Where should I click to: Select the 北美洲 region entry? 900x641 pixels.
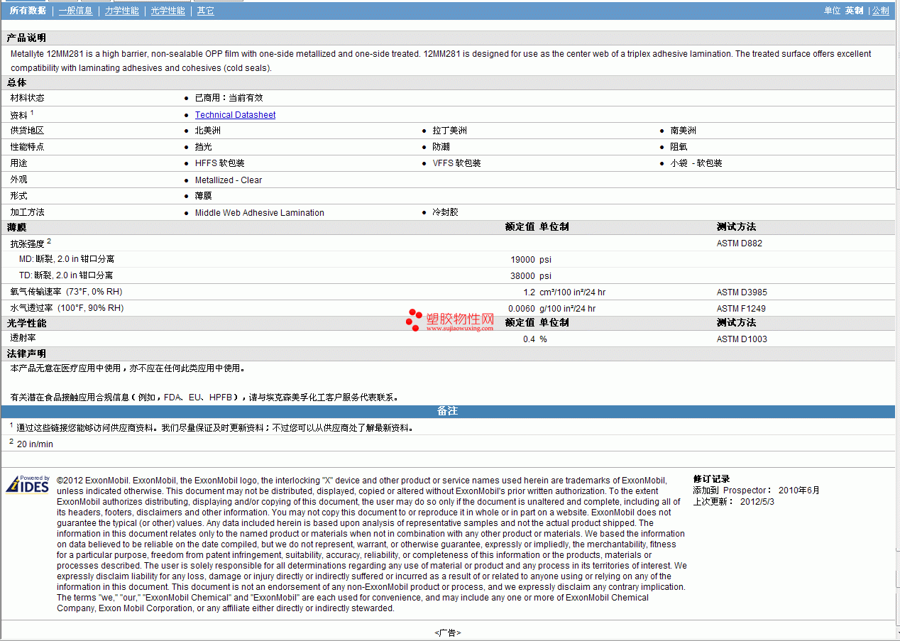208,131
